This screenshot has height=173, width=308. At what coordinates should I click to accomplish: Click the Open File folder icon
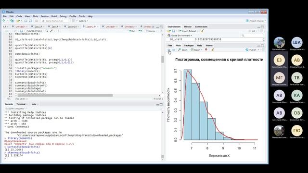coord(18,21)
